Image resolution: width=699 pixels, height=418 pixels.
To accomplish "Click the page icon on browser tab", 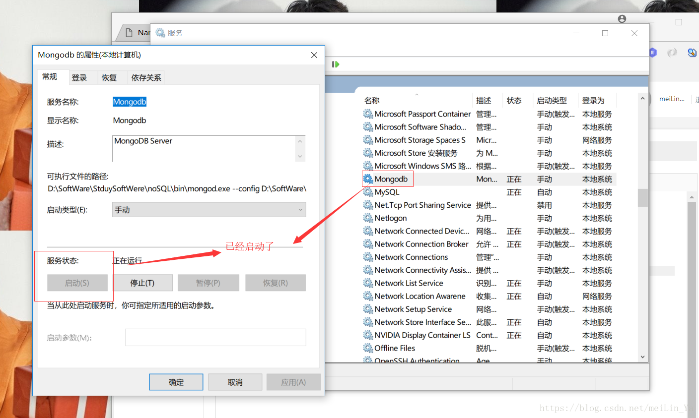I will (x=129, y=32).
